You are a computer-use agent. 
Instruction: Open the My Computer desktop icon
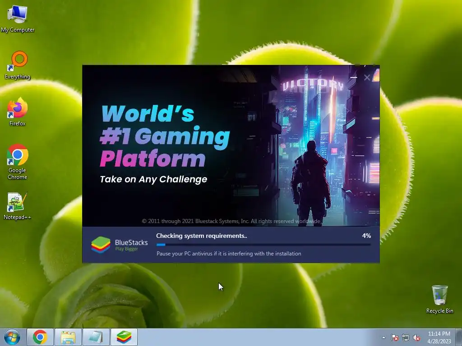18,19
